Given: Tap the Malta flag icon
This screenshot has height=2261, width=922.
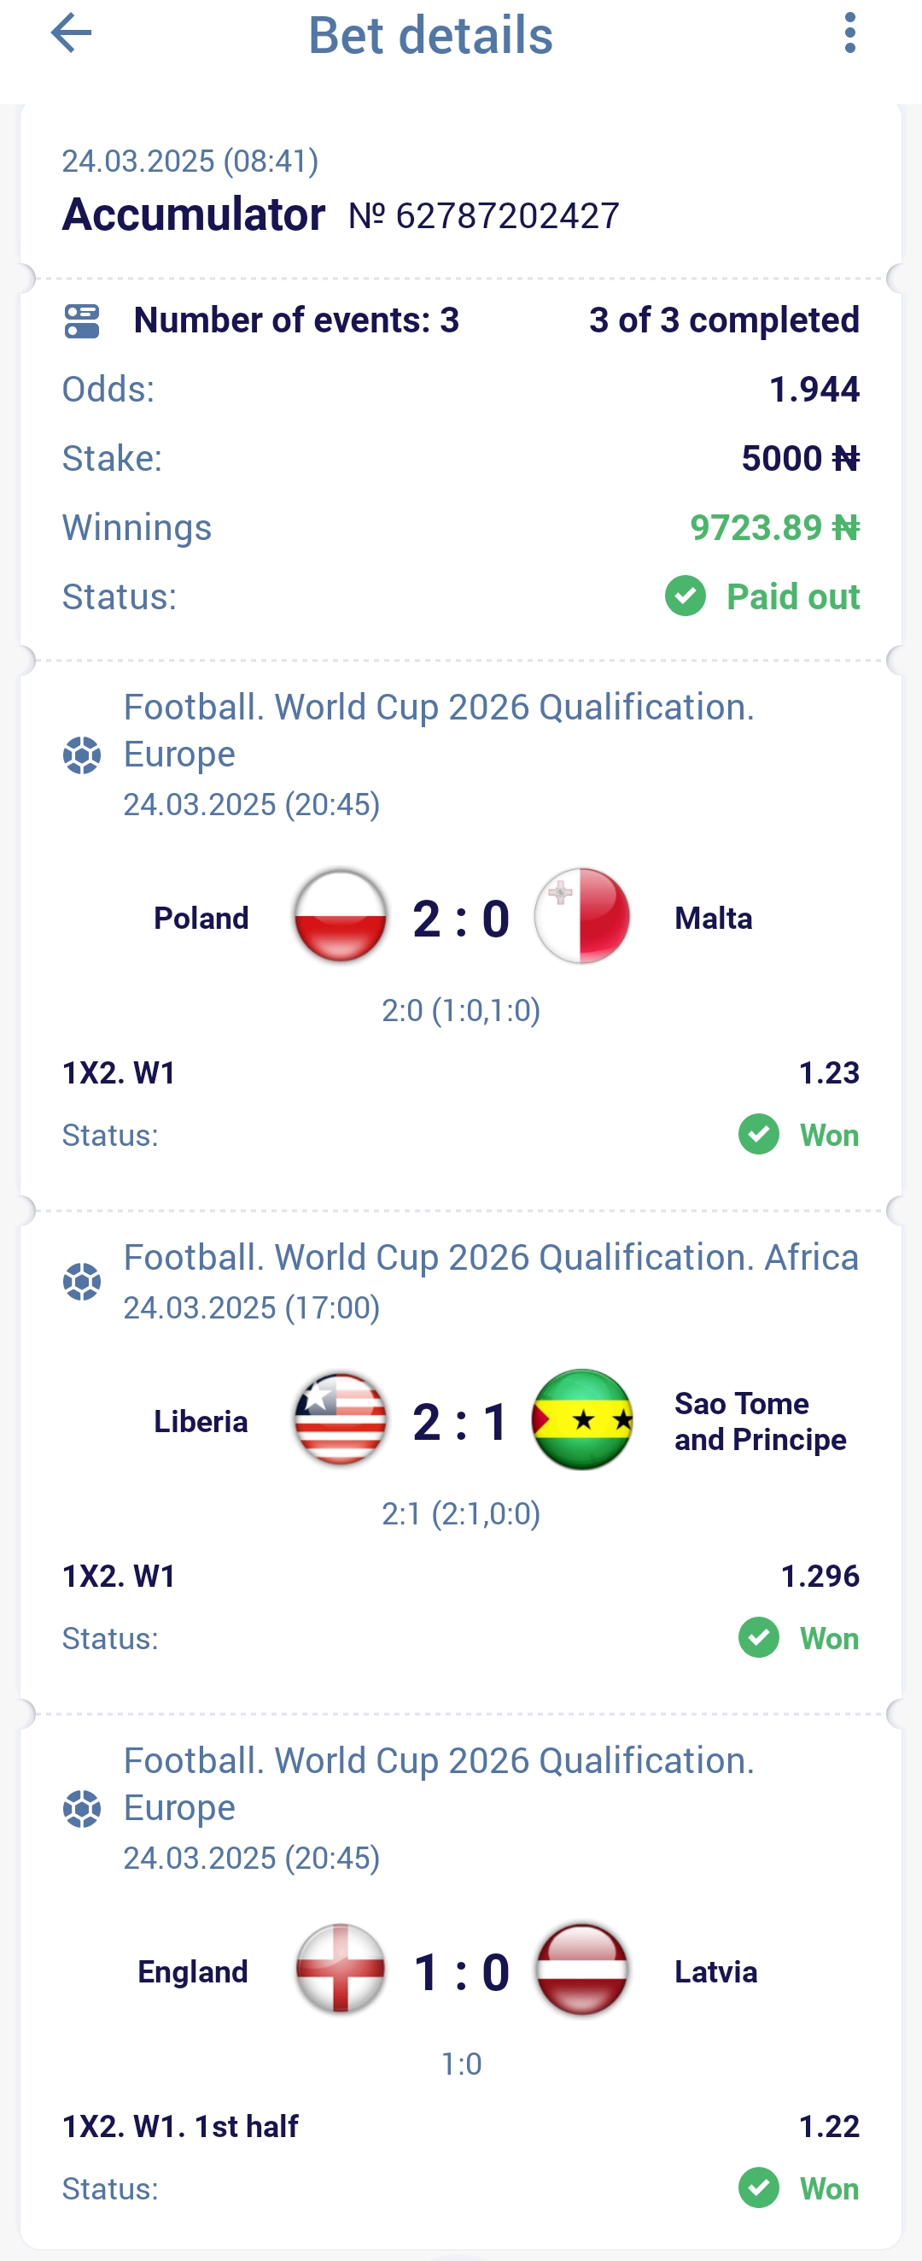Looking at the screenshot, I should tap(581, 916).
